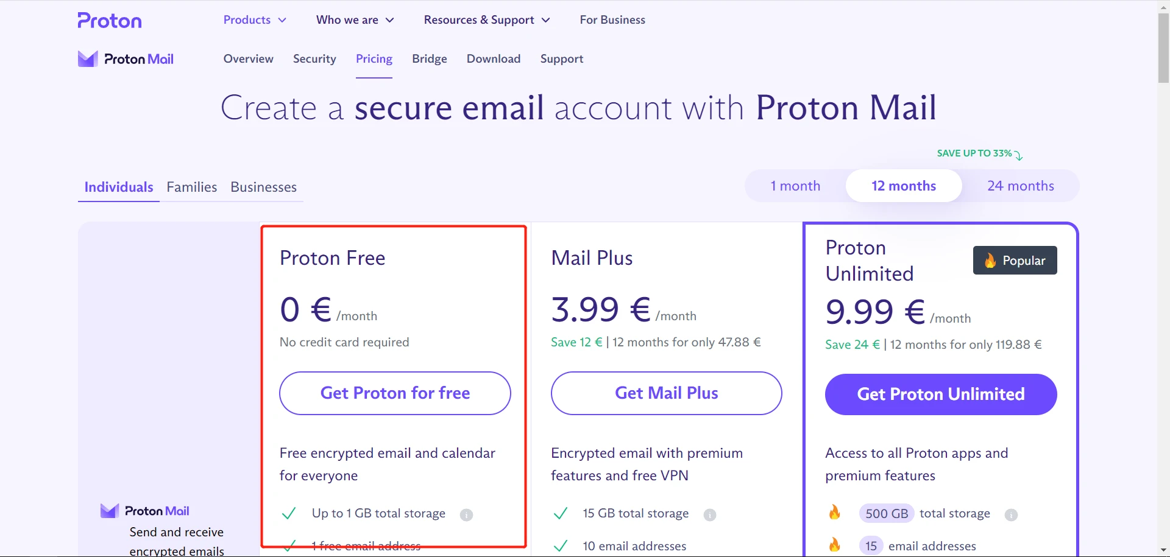The width and height of the screenshot is (1170, 557).
Task: Click the Proton Mail envelope logo in navigation
Action: [x=88, y=59]
